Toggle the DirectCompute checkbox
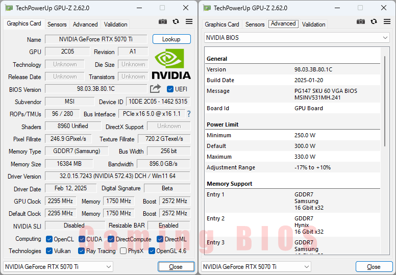 pyautogui.click(x=111, y=239)
